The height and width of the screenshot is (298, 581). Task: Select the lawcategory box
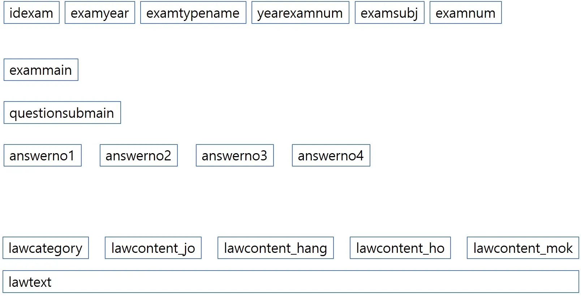pyautogui.click(x=46, y=248)
